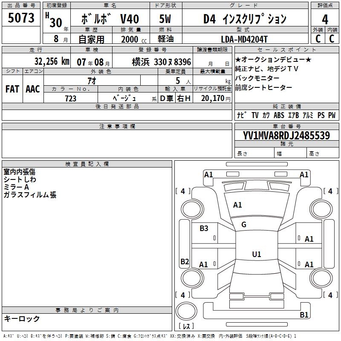
Task: Click the air conditioner value AAC
Action: pos(33,89)
